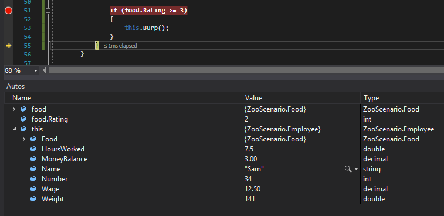
Task: Click the yellow execution arrow on line 55
Action: [8, 45]
